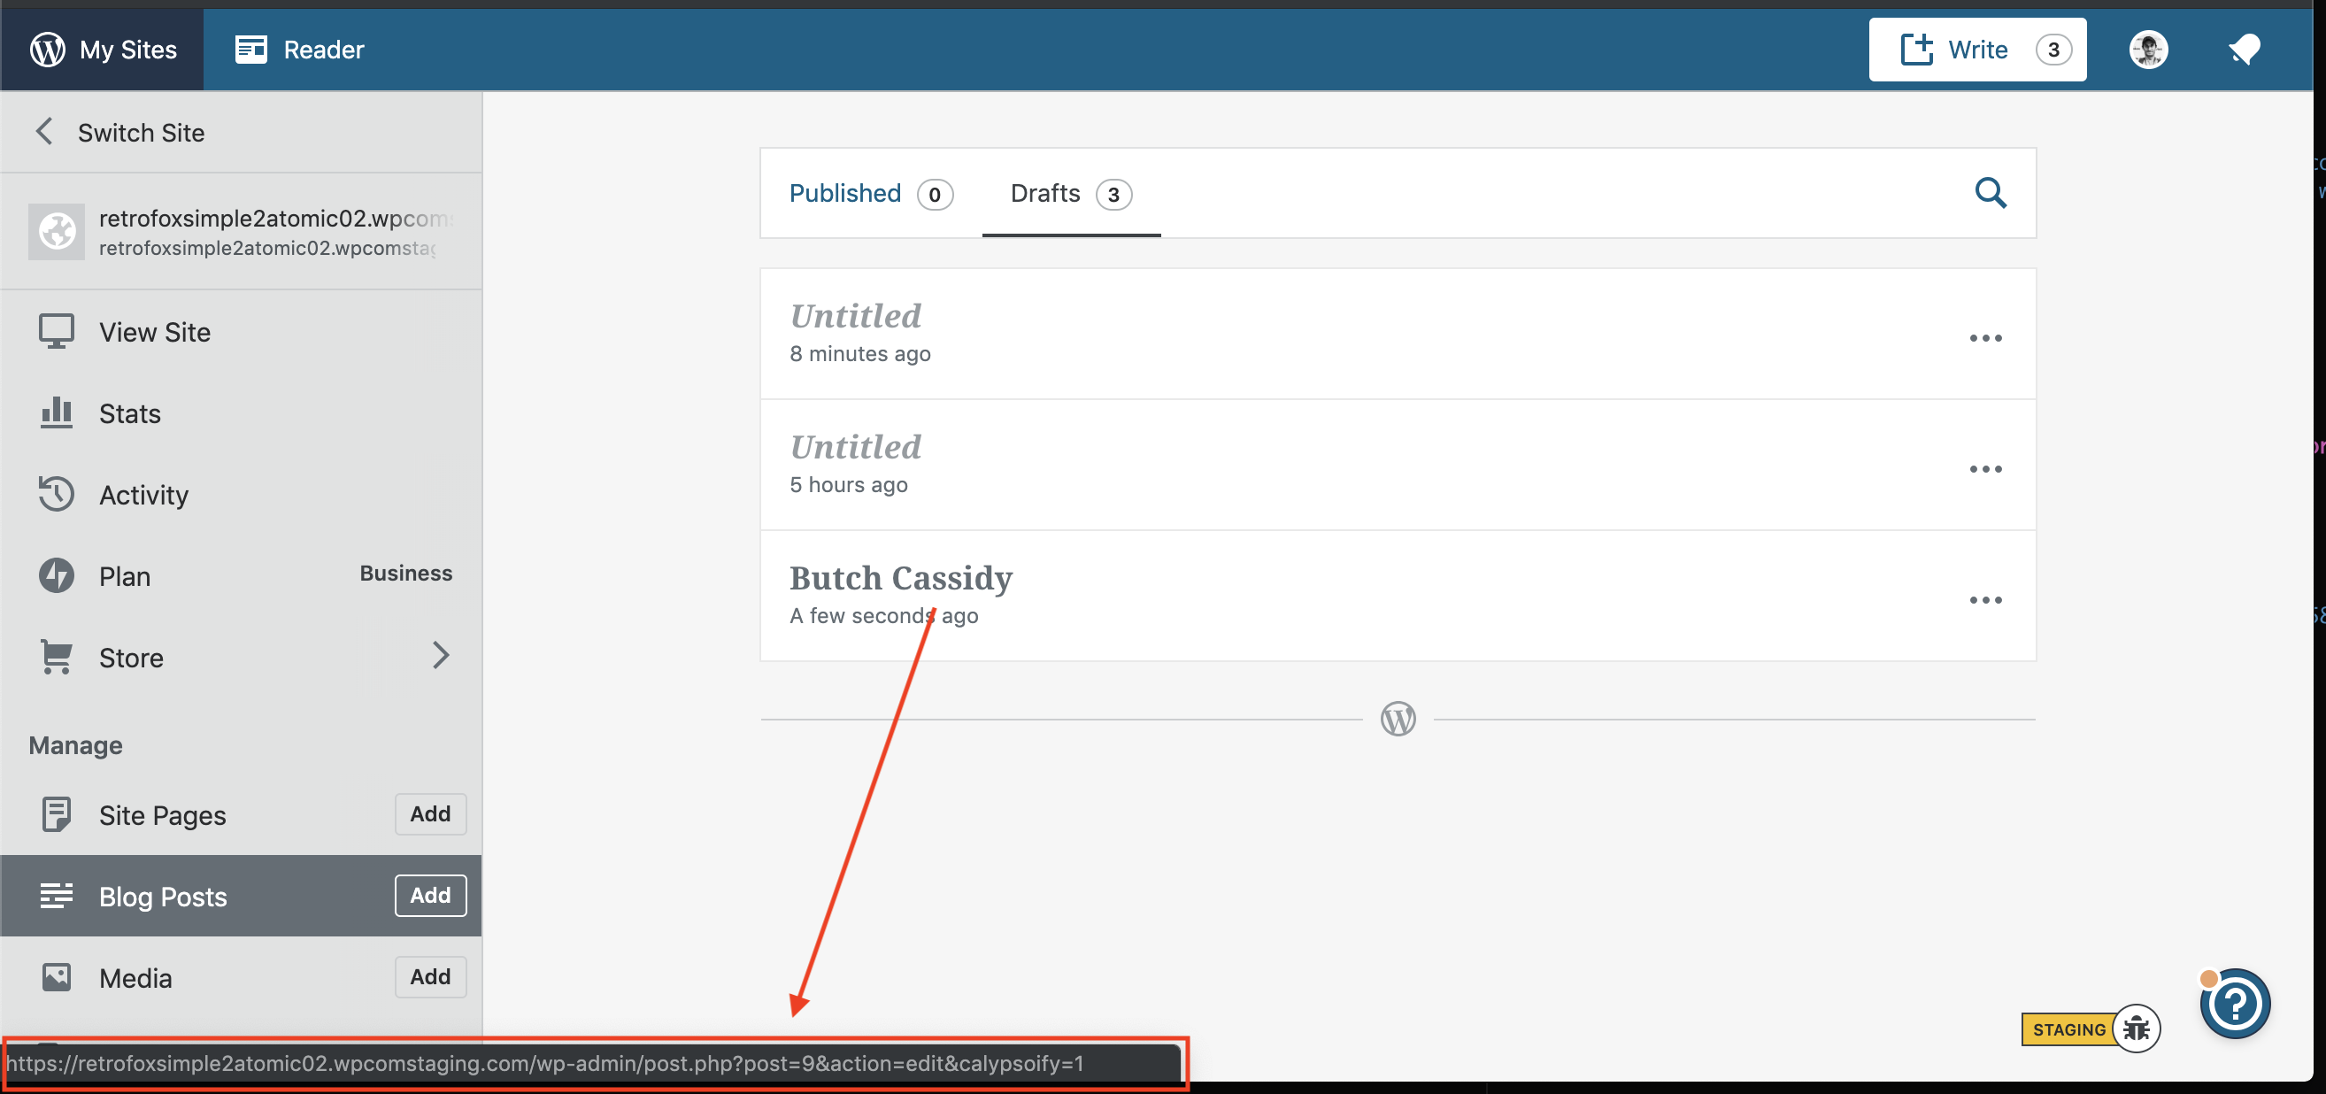
Task: Open ellipsis menu for 8 minutes ago draft
Action: point(1984,338)
